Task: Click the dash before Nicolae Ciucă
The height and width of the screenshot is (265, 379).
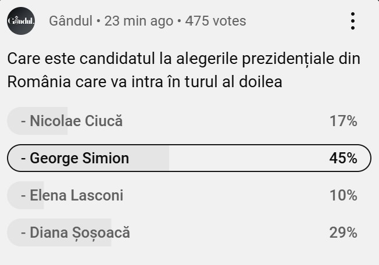Action: [x=23, y=121]
